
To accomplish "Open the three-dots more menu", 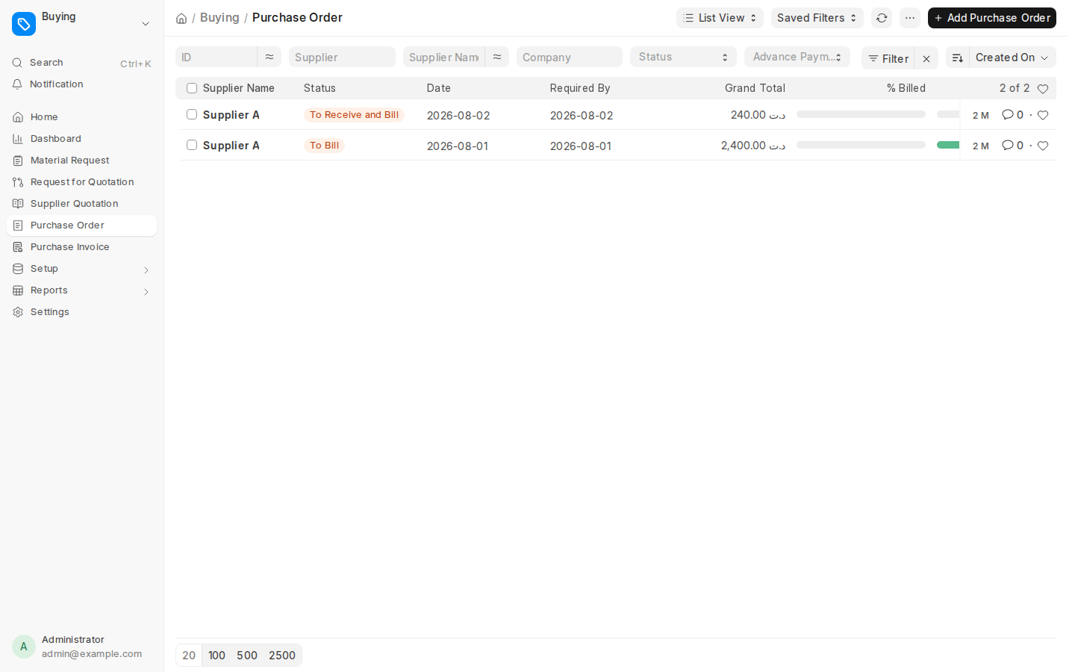I will pyautogui.click(x=910, y=18).
